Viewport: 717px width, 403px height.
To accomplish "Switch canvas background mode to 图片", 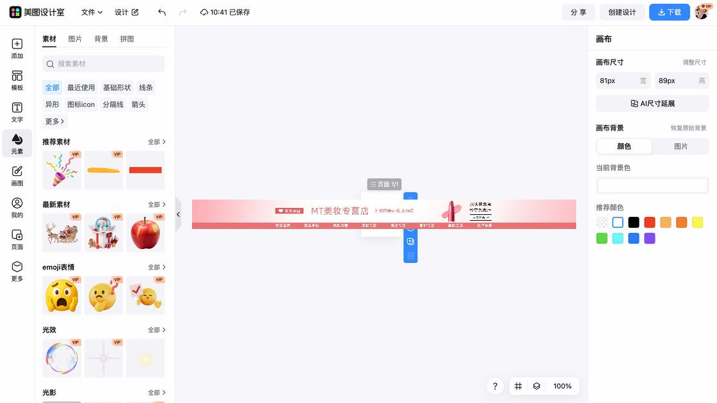I will click(681, 146).
